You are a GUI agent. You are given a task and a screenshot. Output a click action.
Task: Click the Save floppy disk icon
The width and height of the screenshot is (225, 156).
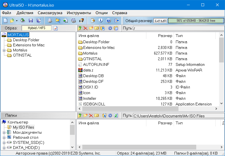coord(31,21)
